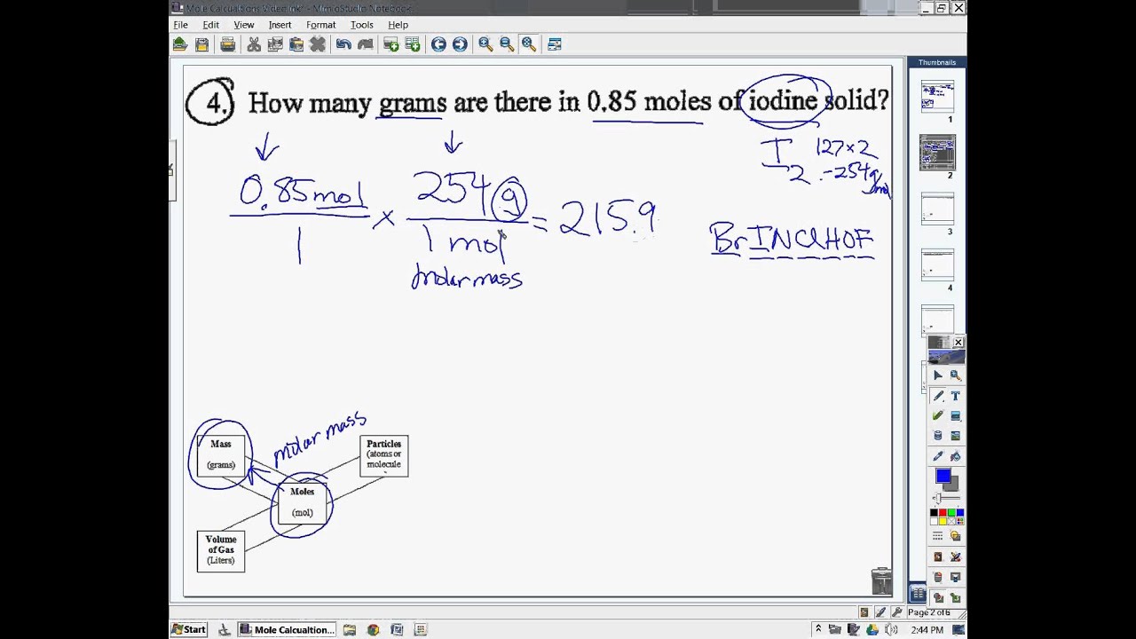Select the Eyedropper tool in palette
The image size is (1136, 639).
(x=938, y=456)
